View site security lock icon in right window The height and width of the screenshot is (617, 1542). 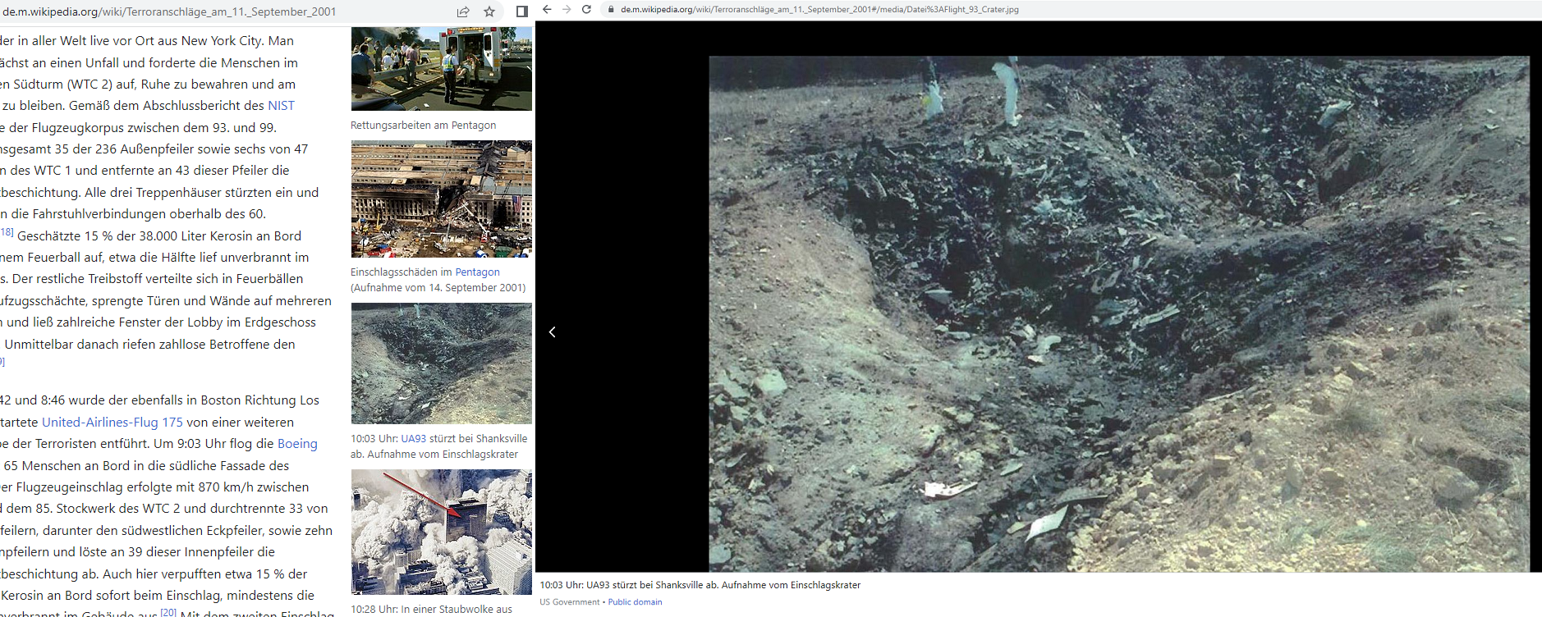[x=610, y=10]
